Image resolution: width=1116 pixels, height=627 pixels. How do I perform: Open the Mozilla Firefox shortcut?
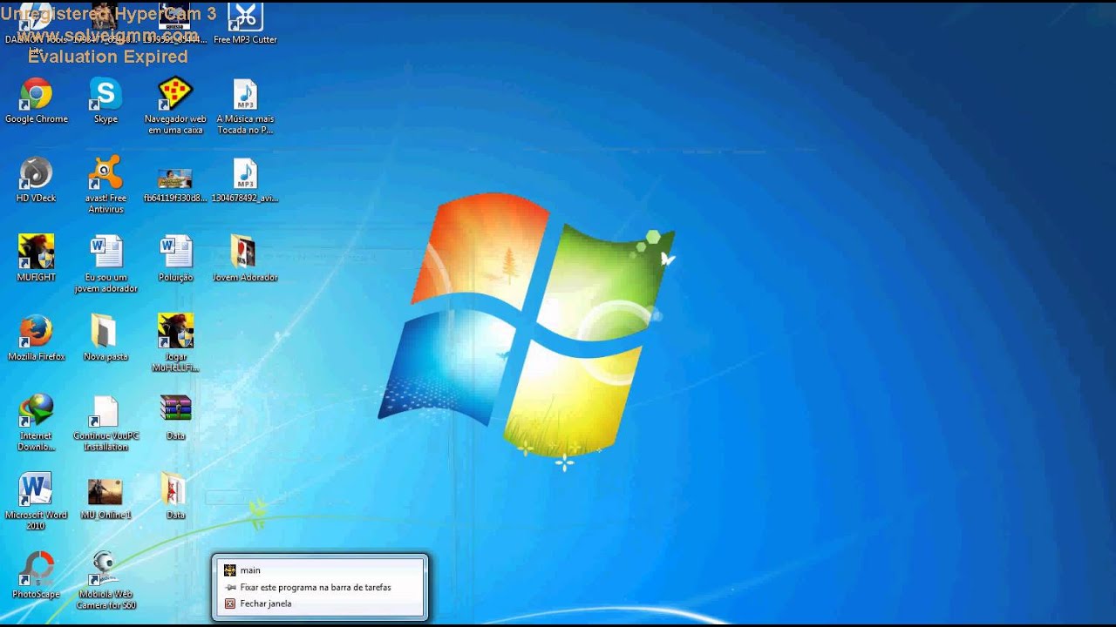[37, 338]
